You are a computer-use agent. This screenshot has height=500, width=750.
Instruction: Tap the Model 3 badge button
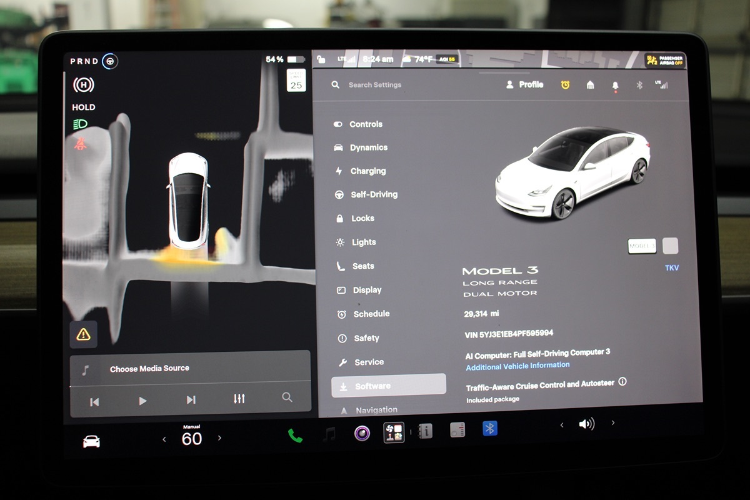pos(642,246)
